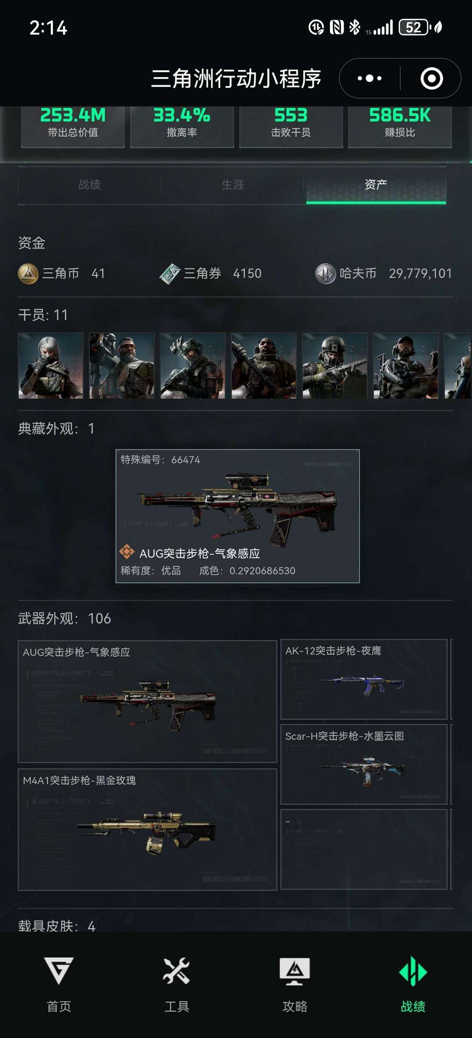This screenshot has width=472, height=1038.
Task: Switch to the 生涯 tab
Action: [x=233, y=185]
